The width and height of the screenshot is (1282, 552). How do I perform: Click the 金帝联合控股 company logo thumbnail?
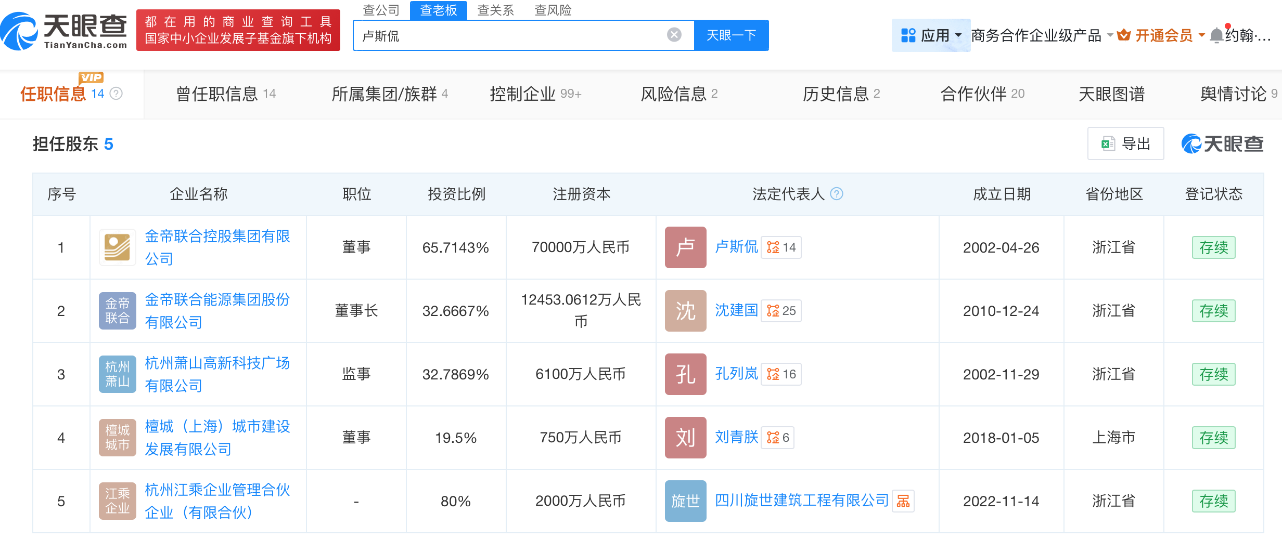117,247
